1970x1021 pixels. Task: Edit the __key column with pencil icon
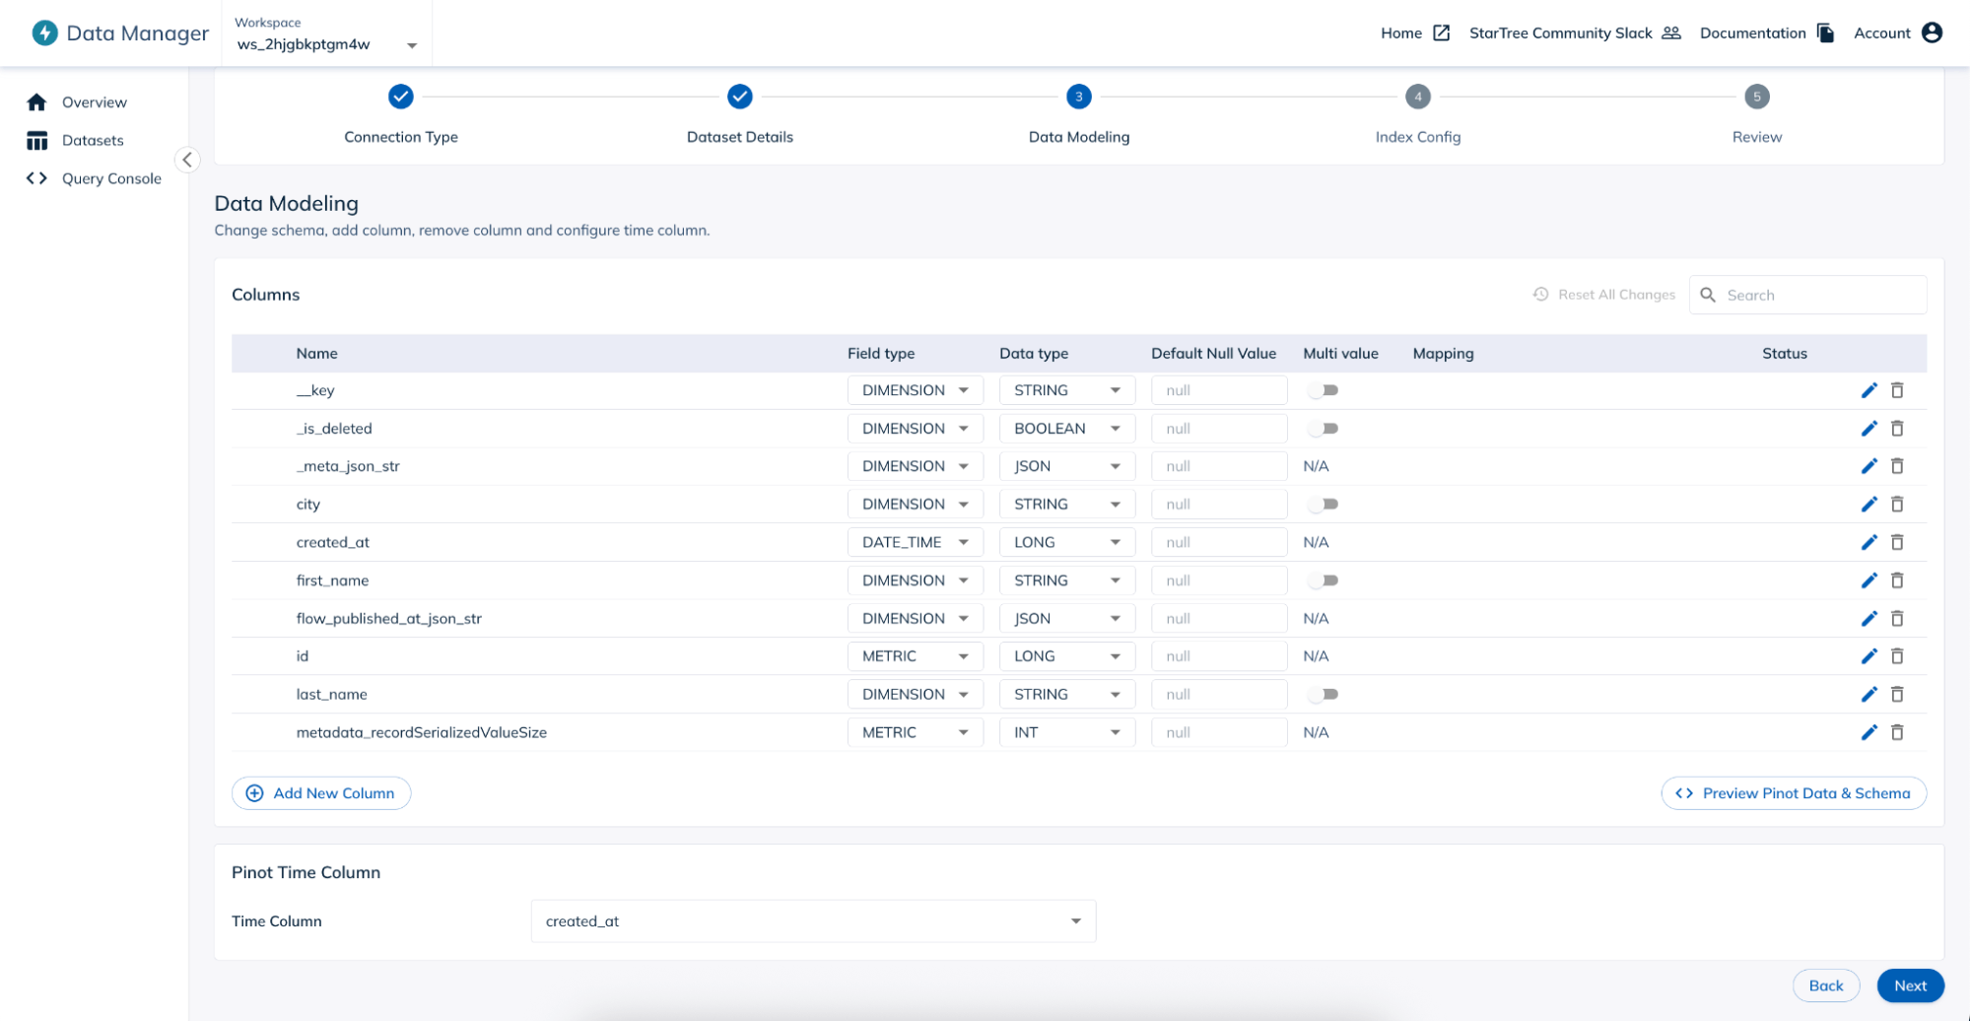(1868, 390)
